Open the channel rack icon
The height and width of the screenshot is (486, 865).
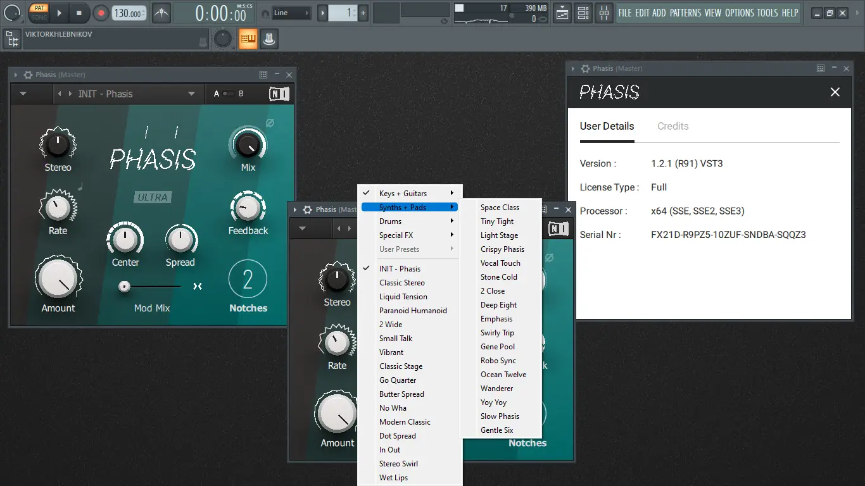583,13
